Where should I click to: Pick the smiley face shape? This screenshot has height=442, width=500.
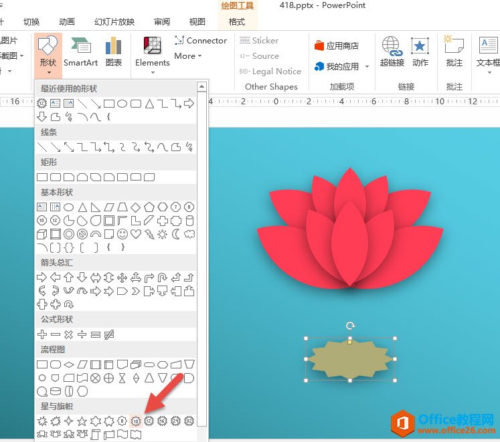[x=122, y=234]
